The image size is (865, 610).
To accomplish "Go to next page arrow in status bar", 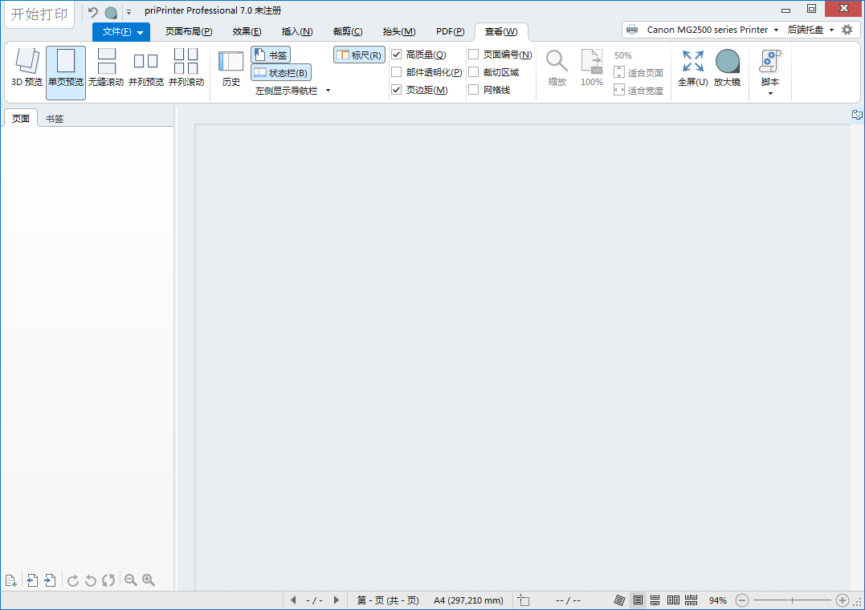I will coord(336,600).
